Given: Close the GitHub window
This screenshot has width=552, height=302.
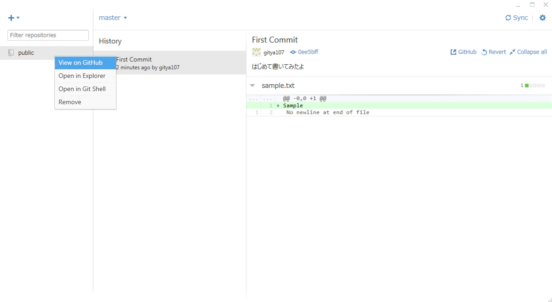Looking at the screenshot, I should pyautogui.click(x=546, y=5).
